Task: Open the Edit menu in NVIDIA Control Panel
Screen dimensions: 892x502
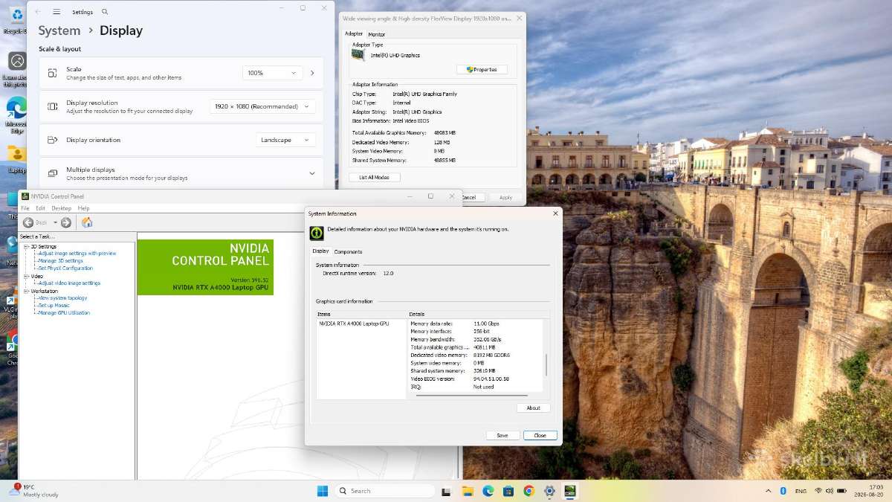Action: coord(40,208)
